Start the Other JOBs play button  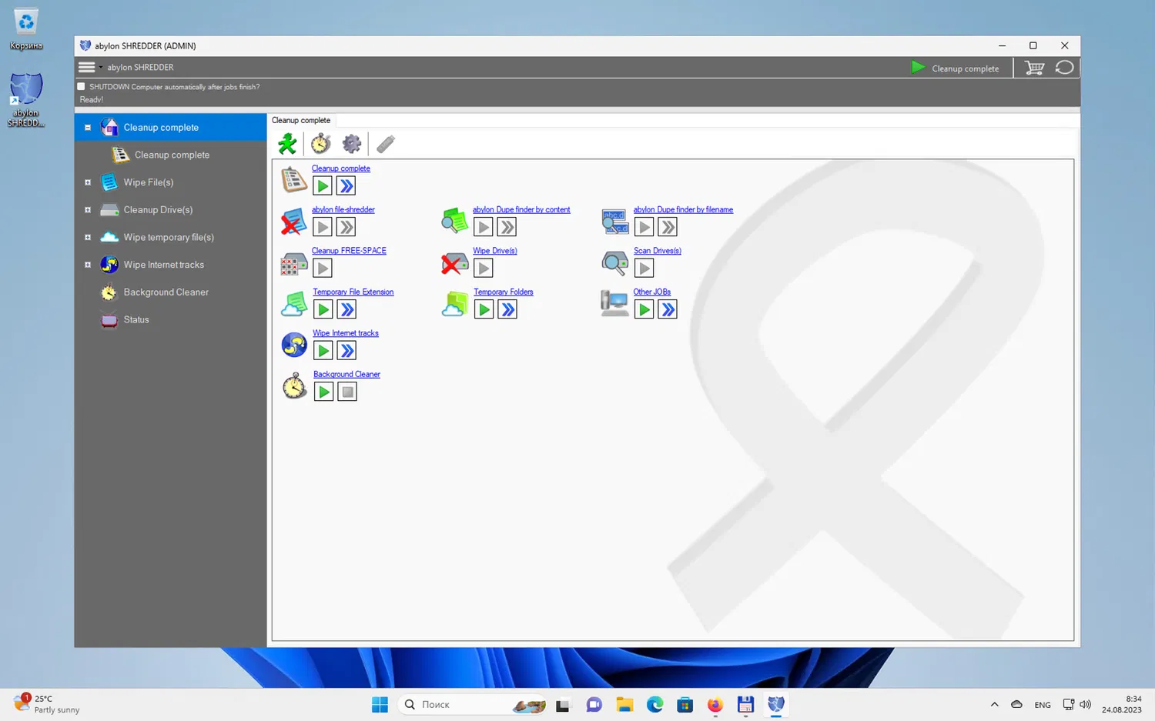[644, 309]
